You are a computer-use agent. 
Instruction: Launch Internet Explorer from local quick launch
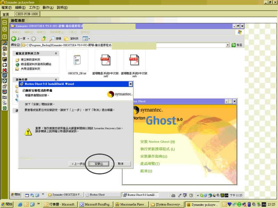(20, 205)
